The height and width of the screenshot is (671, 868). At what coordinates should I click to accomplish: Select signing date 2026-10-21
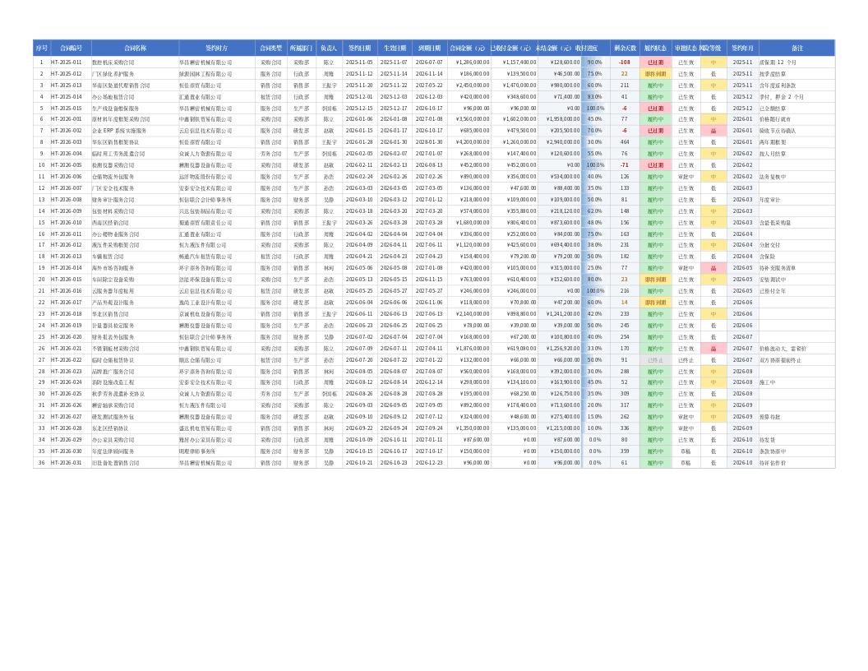[359, 463]
